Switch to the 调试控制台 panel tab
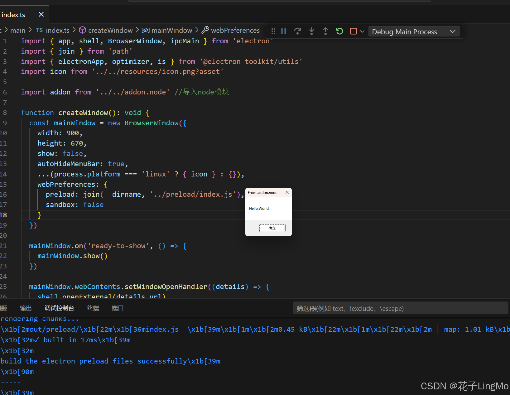The image size is (510, 395). pyautogui.click(x=60, y=308)
